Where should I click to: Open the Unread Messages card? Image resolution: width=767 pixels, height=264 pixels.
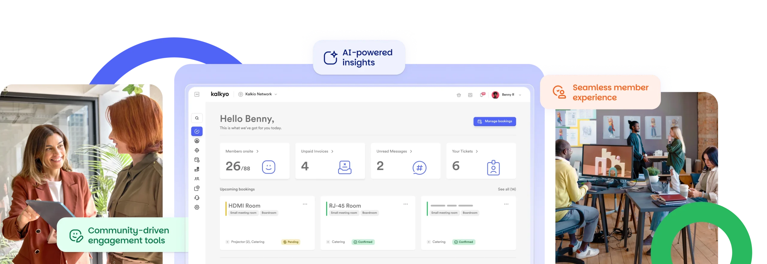pyautogui.click(x=406, y=161)
